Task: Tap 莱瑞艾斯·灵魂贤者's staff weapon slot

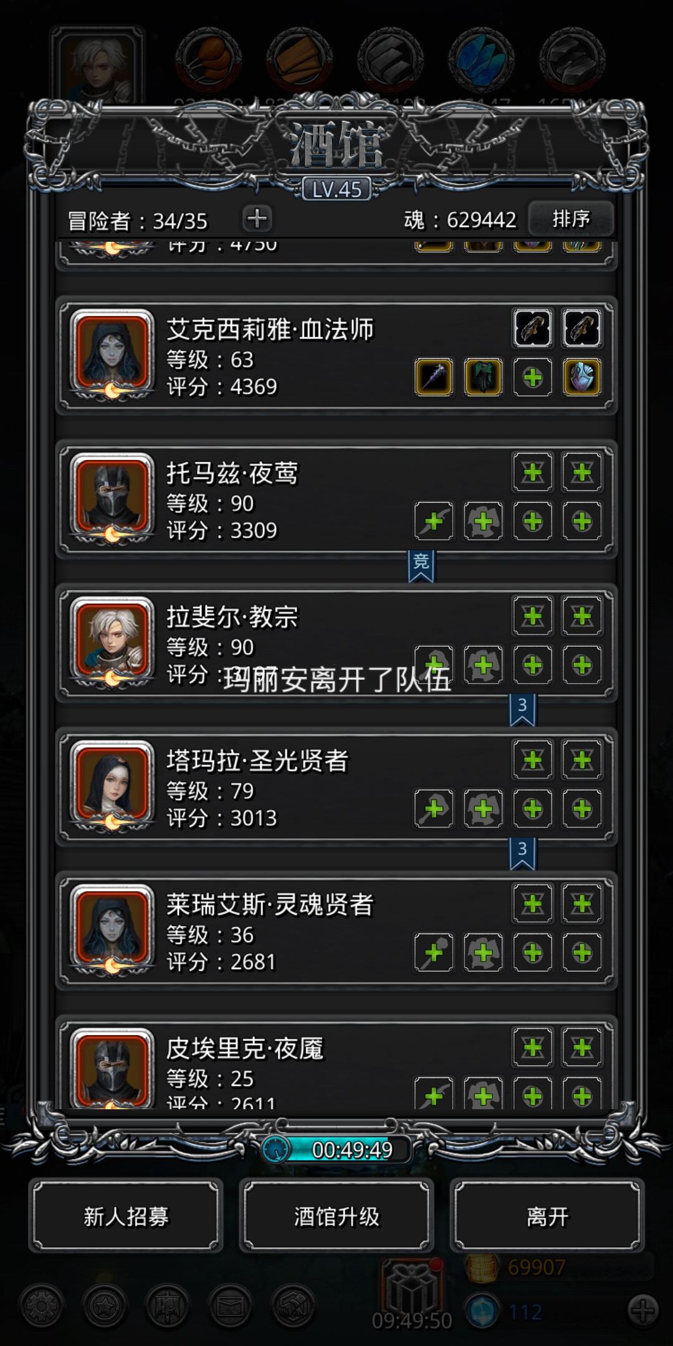Action: click(x=434, y=953)
